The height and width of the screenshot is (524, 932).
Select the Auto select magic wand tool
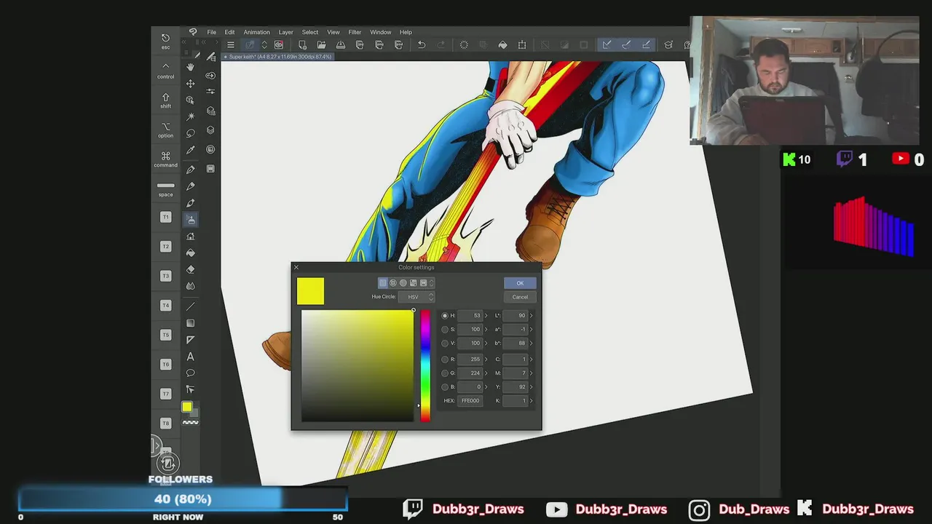pyautogui.click(x=191, y=116)
